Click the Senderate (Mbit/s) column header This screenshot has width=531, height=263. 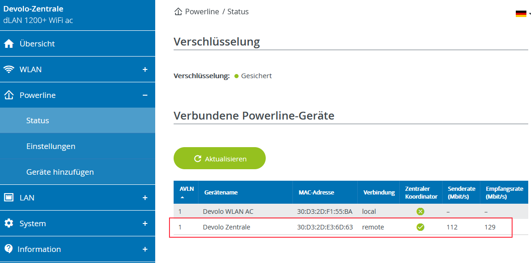click(461, 192)
